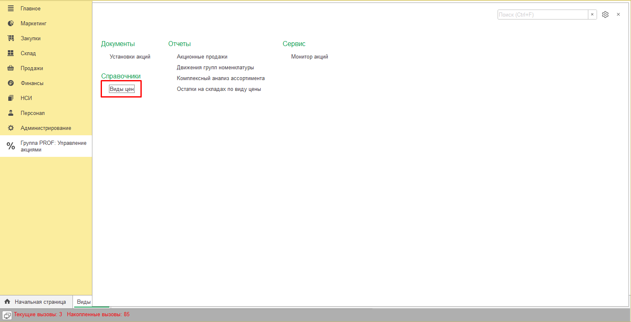Click the Главное hamburger menu icon

11,8
